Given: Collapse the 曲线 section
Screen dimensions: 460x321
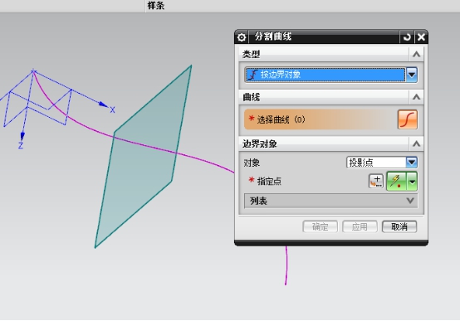Looking at the screenshot, I should coord(416,97).
